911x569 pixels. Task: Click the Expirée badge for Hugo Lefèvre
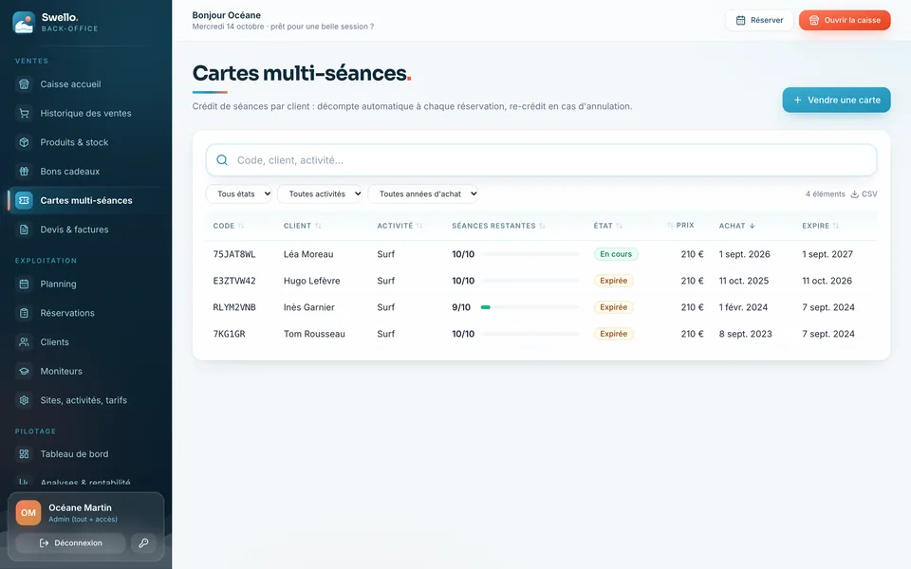coord(614,281)
